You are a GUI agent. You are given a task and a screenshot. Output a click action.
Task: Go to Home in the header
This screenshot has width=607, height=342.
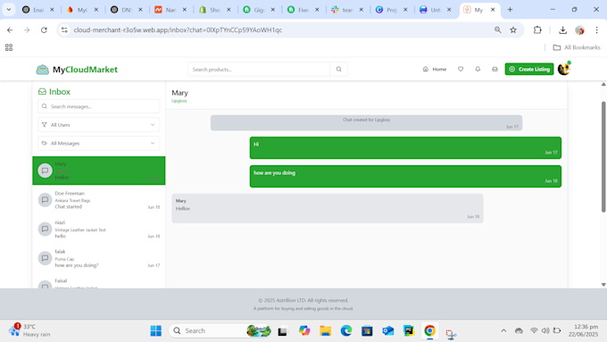[435, 69]
